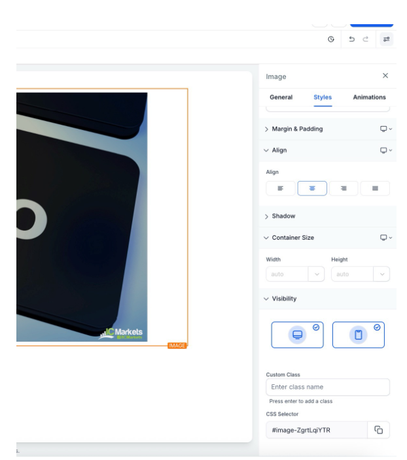Toggle mobile visibility for image
This screenshot has height=460, width=407.
click(x=358, y=335)
